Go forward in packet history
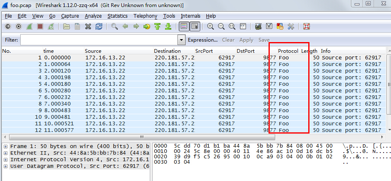 (136, 26)
